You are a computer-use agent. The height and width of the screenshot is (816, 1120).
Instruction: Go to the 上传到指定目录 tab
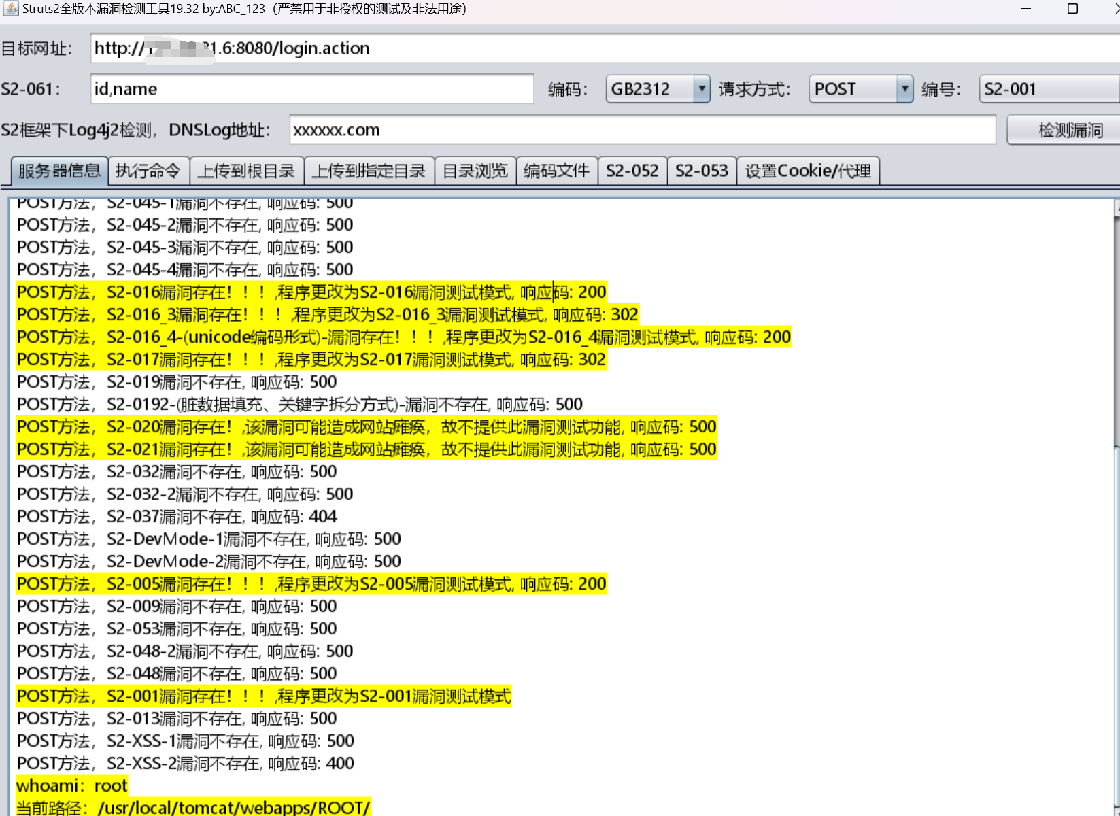(369, 171)
